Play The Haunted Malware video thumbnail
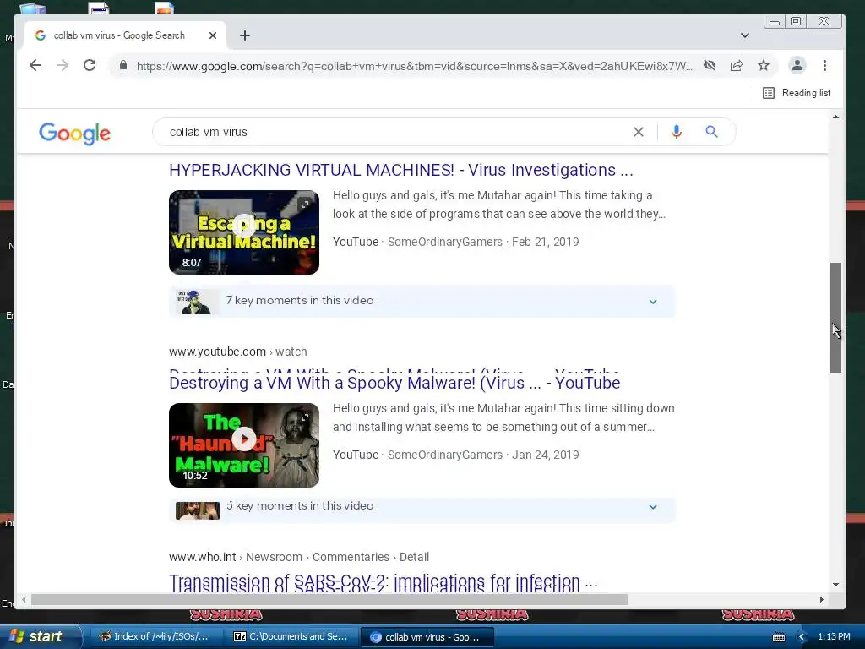The height and width of the screenshot is (649, 865). click(x=244, y=445)
